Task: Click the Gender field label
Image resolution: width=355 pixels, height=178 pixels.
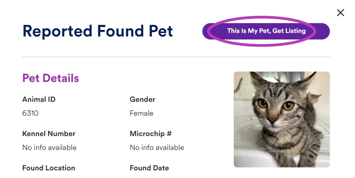Action: (x=143, y=99)
